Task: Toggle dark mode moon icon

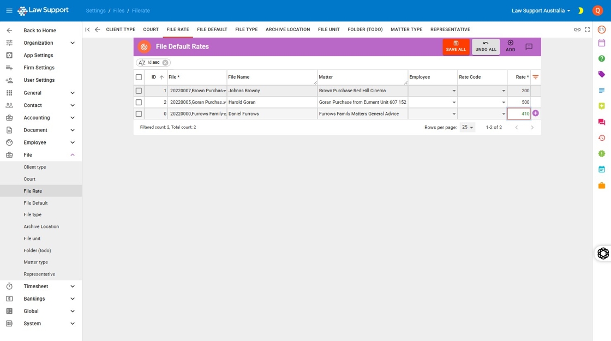Action: tap(580, 10)
